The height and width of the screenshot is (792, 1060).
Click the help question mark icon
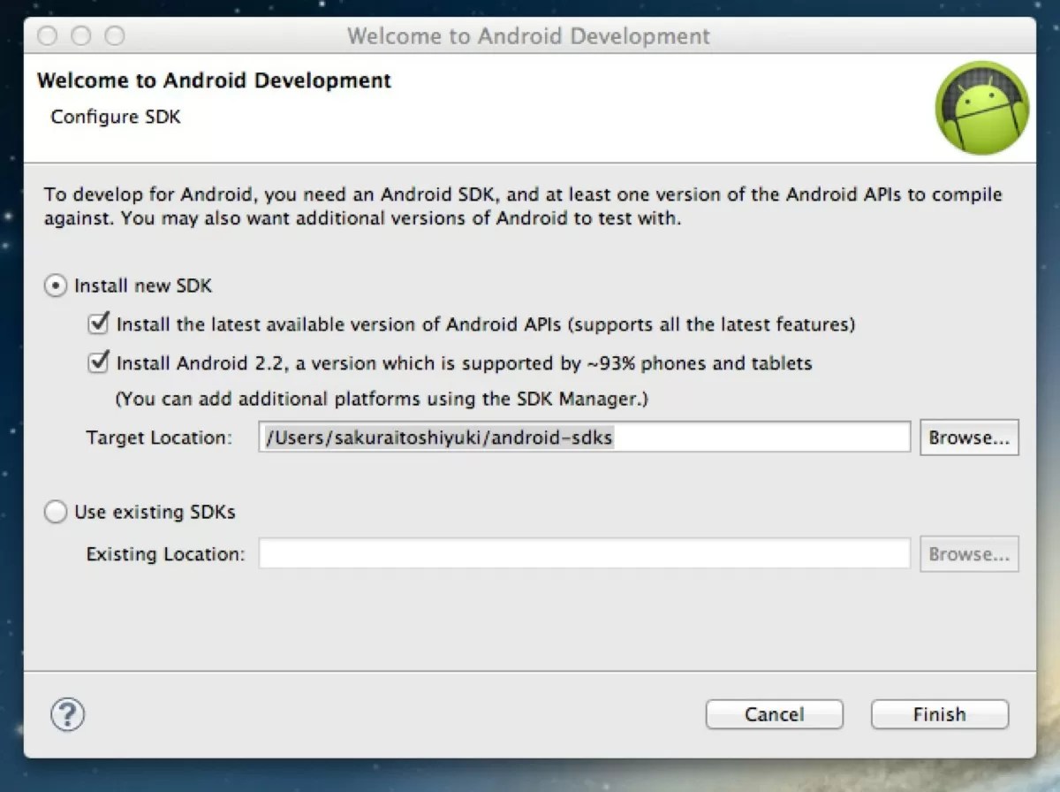67,714
